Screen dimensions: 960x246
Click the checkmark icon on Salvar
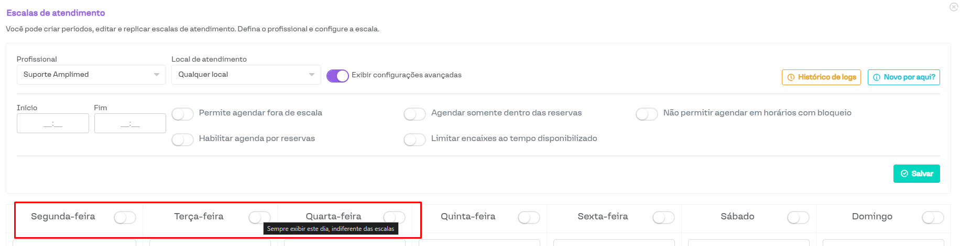(904, 174)
